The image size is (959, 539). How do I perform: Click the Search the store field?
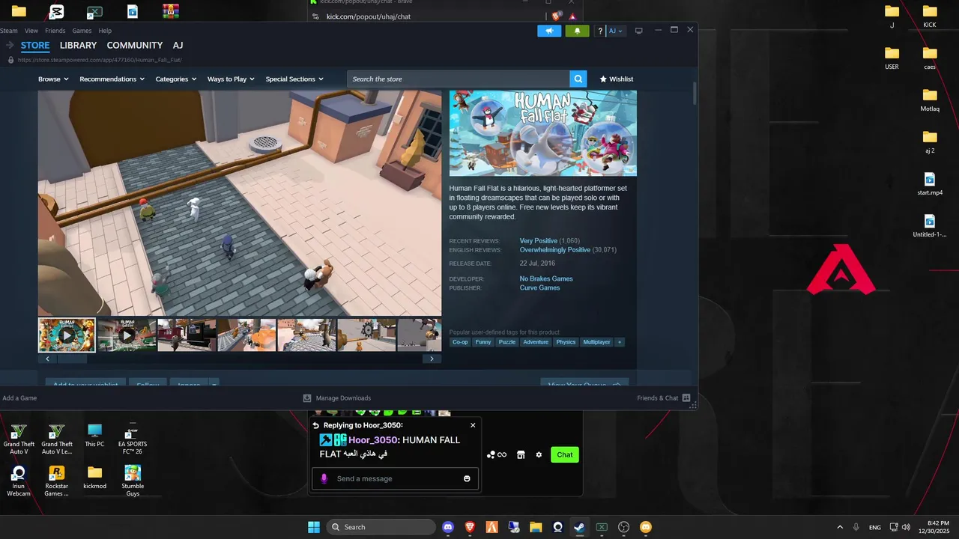point(459,79)
